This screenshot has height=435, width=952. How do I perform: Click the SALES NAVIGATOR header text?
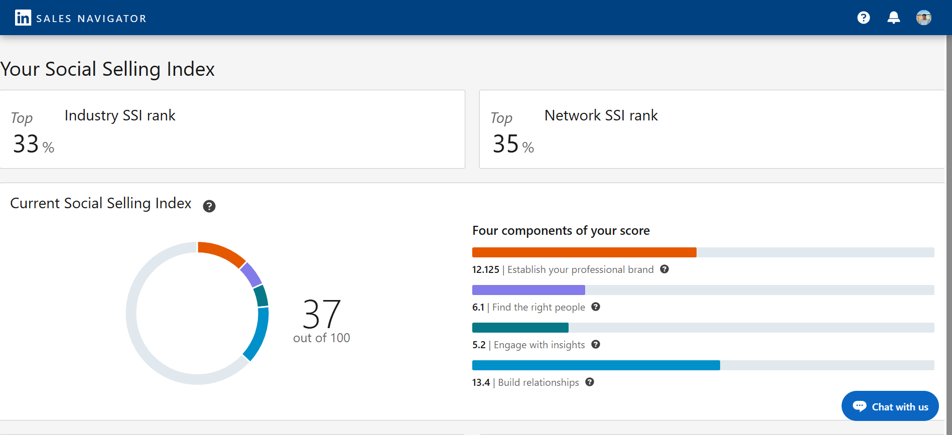(x=91, y=19)
